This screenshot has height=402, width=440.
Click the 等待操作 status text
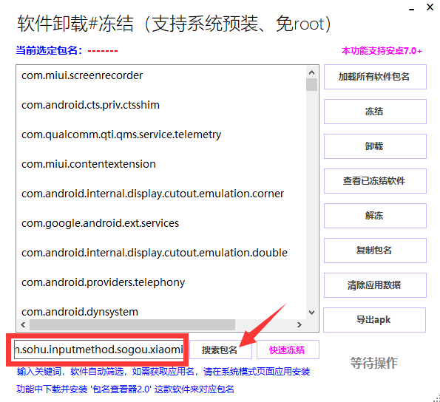point(374,363)
